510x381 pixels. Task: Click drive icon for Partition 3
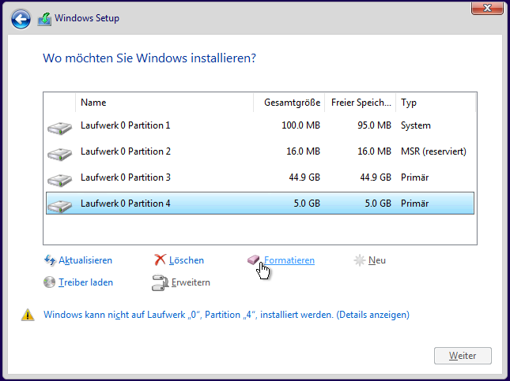[59, 180]
